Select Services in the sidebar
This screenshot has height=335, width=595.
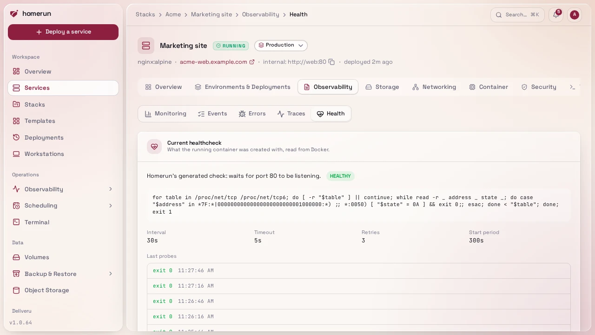click(x=63, y=88)
